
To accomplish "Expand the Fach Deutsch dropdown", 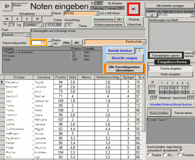I will (x=27, y=35).
